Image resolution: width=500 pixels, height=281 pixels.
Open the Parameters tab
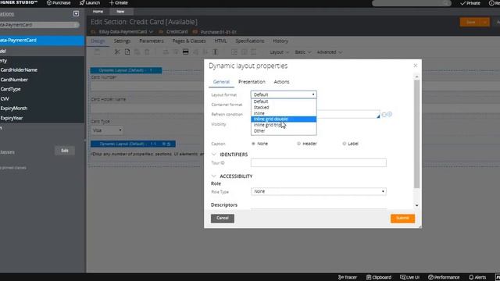pyautogui.click(x=151, y=41)
